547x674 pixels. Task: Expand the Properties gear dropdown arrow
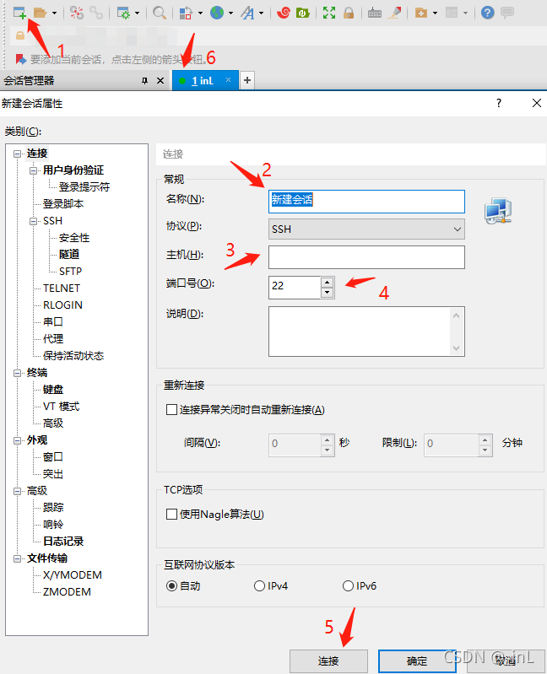click(138, 13)
